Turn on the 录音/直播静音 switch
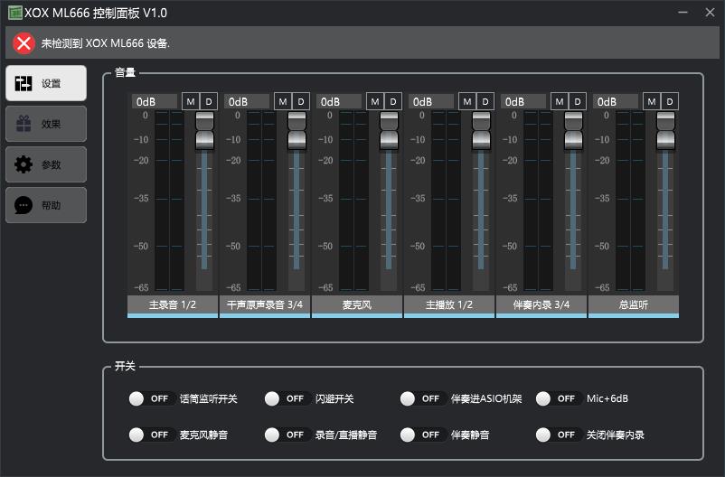 point(287,435)
